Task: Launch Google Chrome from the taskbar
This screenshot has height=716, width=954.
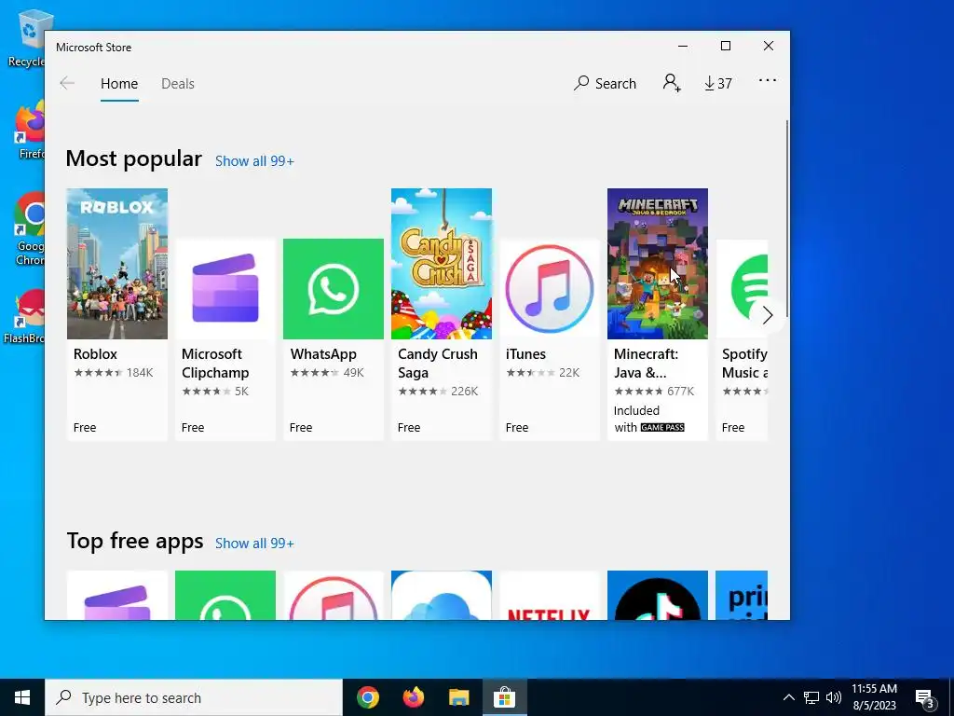Action: coord(367,697)
